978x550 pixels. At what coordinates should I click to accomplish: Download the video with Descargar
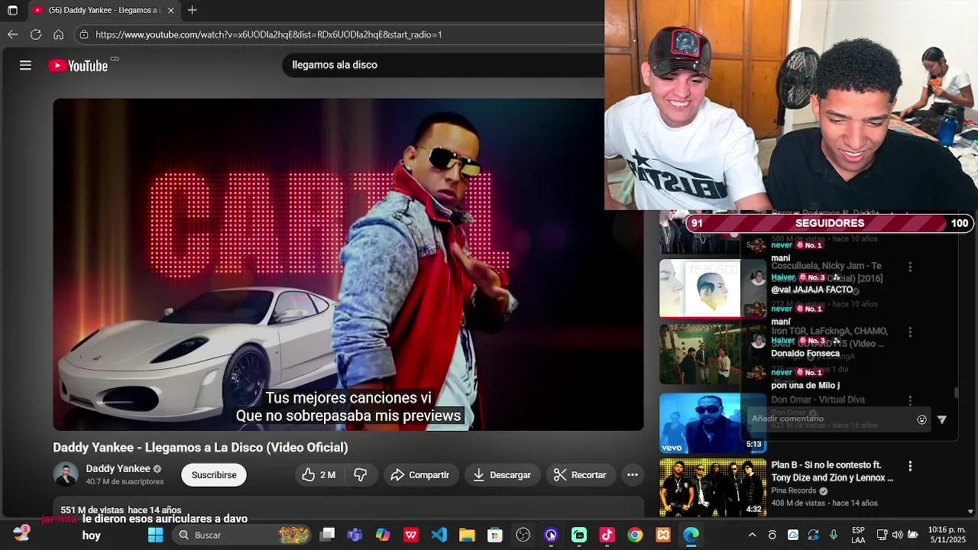point(502,475)
